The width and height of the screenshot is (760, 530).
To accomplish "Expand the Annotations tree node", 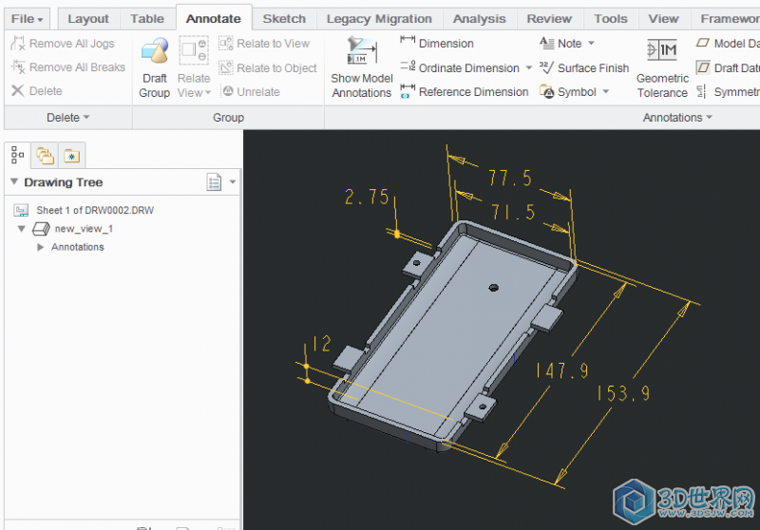I will (40, 247).
